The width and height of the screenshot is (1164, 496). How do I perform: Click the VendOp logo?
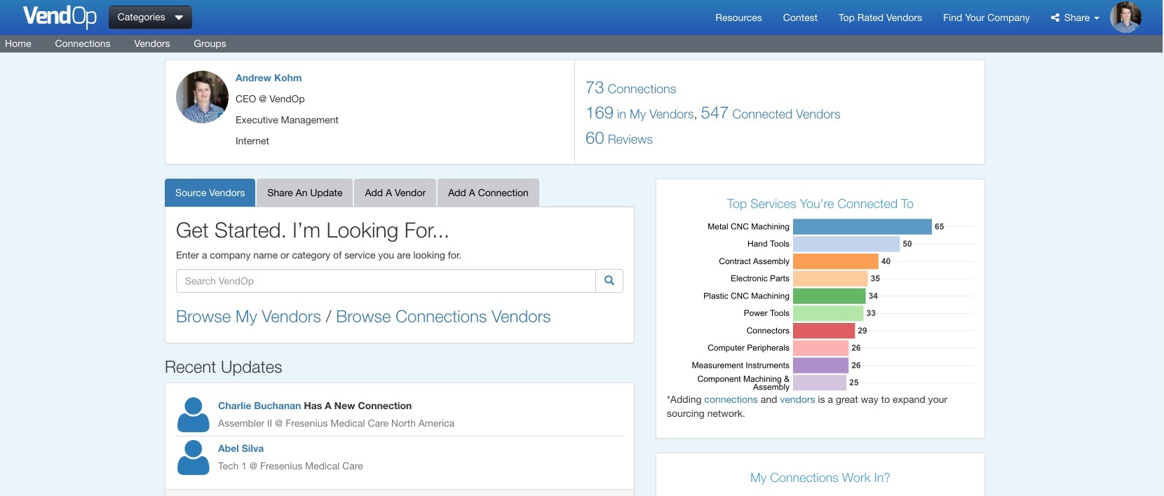[60, 16]
